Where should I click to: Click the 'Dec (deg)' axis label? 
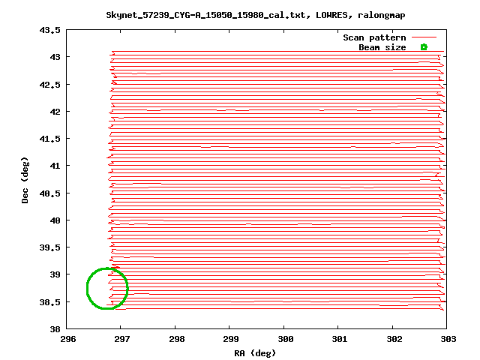(25, 180)
